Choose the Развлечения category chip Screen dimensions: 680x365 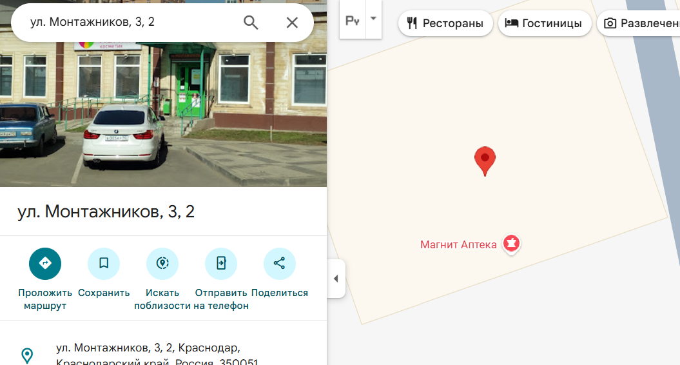coord(639,24)
